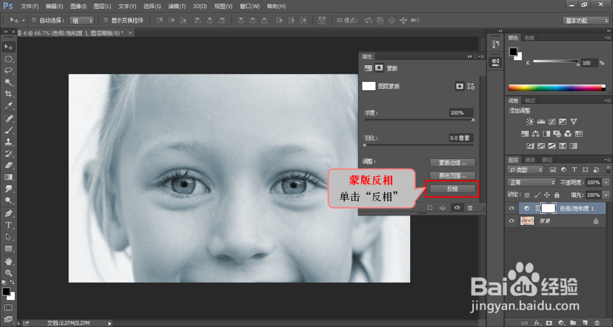Open the Properties panel flyout menu
Screen dimensions: 613x327
click(481, 56)
